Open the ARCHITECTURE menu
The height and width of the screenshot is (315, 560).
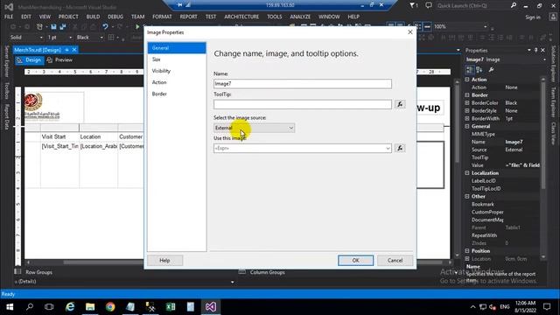(241, 17)
